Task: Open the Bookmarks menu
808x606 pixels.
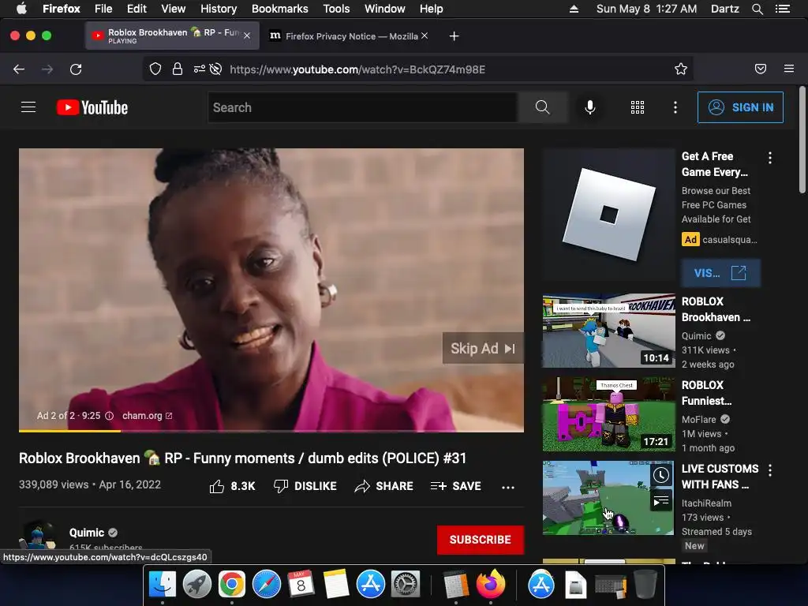Action: (280, 9)
